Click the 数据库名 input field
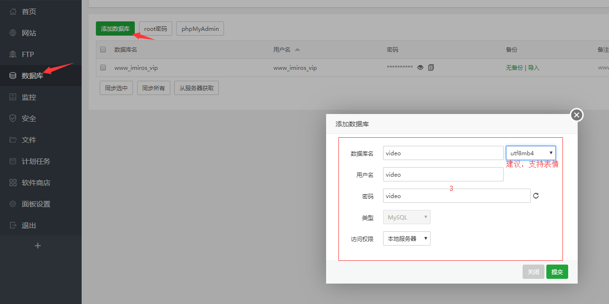The image size is (609, 304). pos(443,153)
